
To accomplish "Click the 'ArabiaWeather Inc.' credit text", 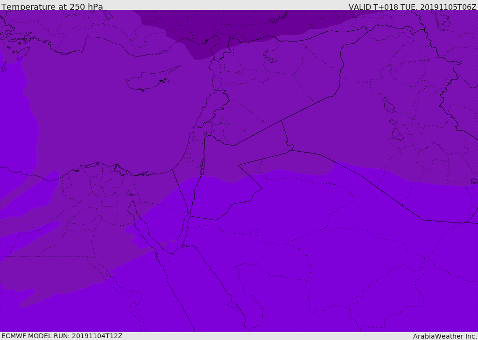I will (x=445, y=336).
